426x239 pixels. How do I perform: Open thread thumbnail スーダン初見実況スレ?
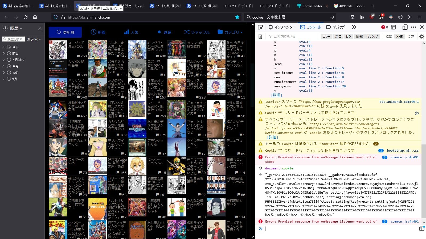coord(58,50)
